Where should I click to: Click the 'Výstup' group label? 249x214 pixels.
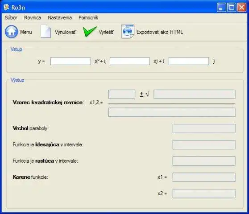17,80
